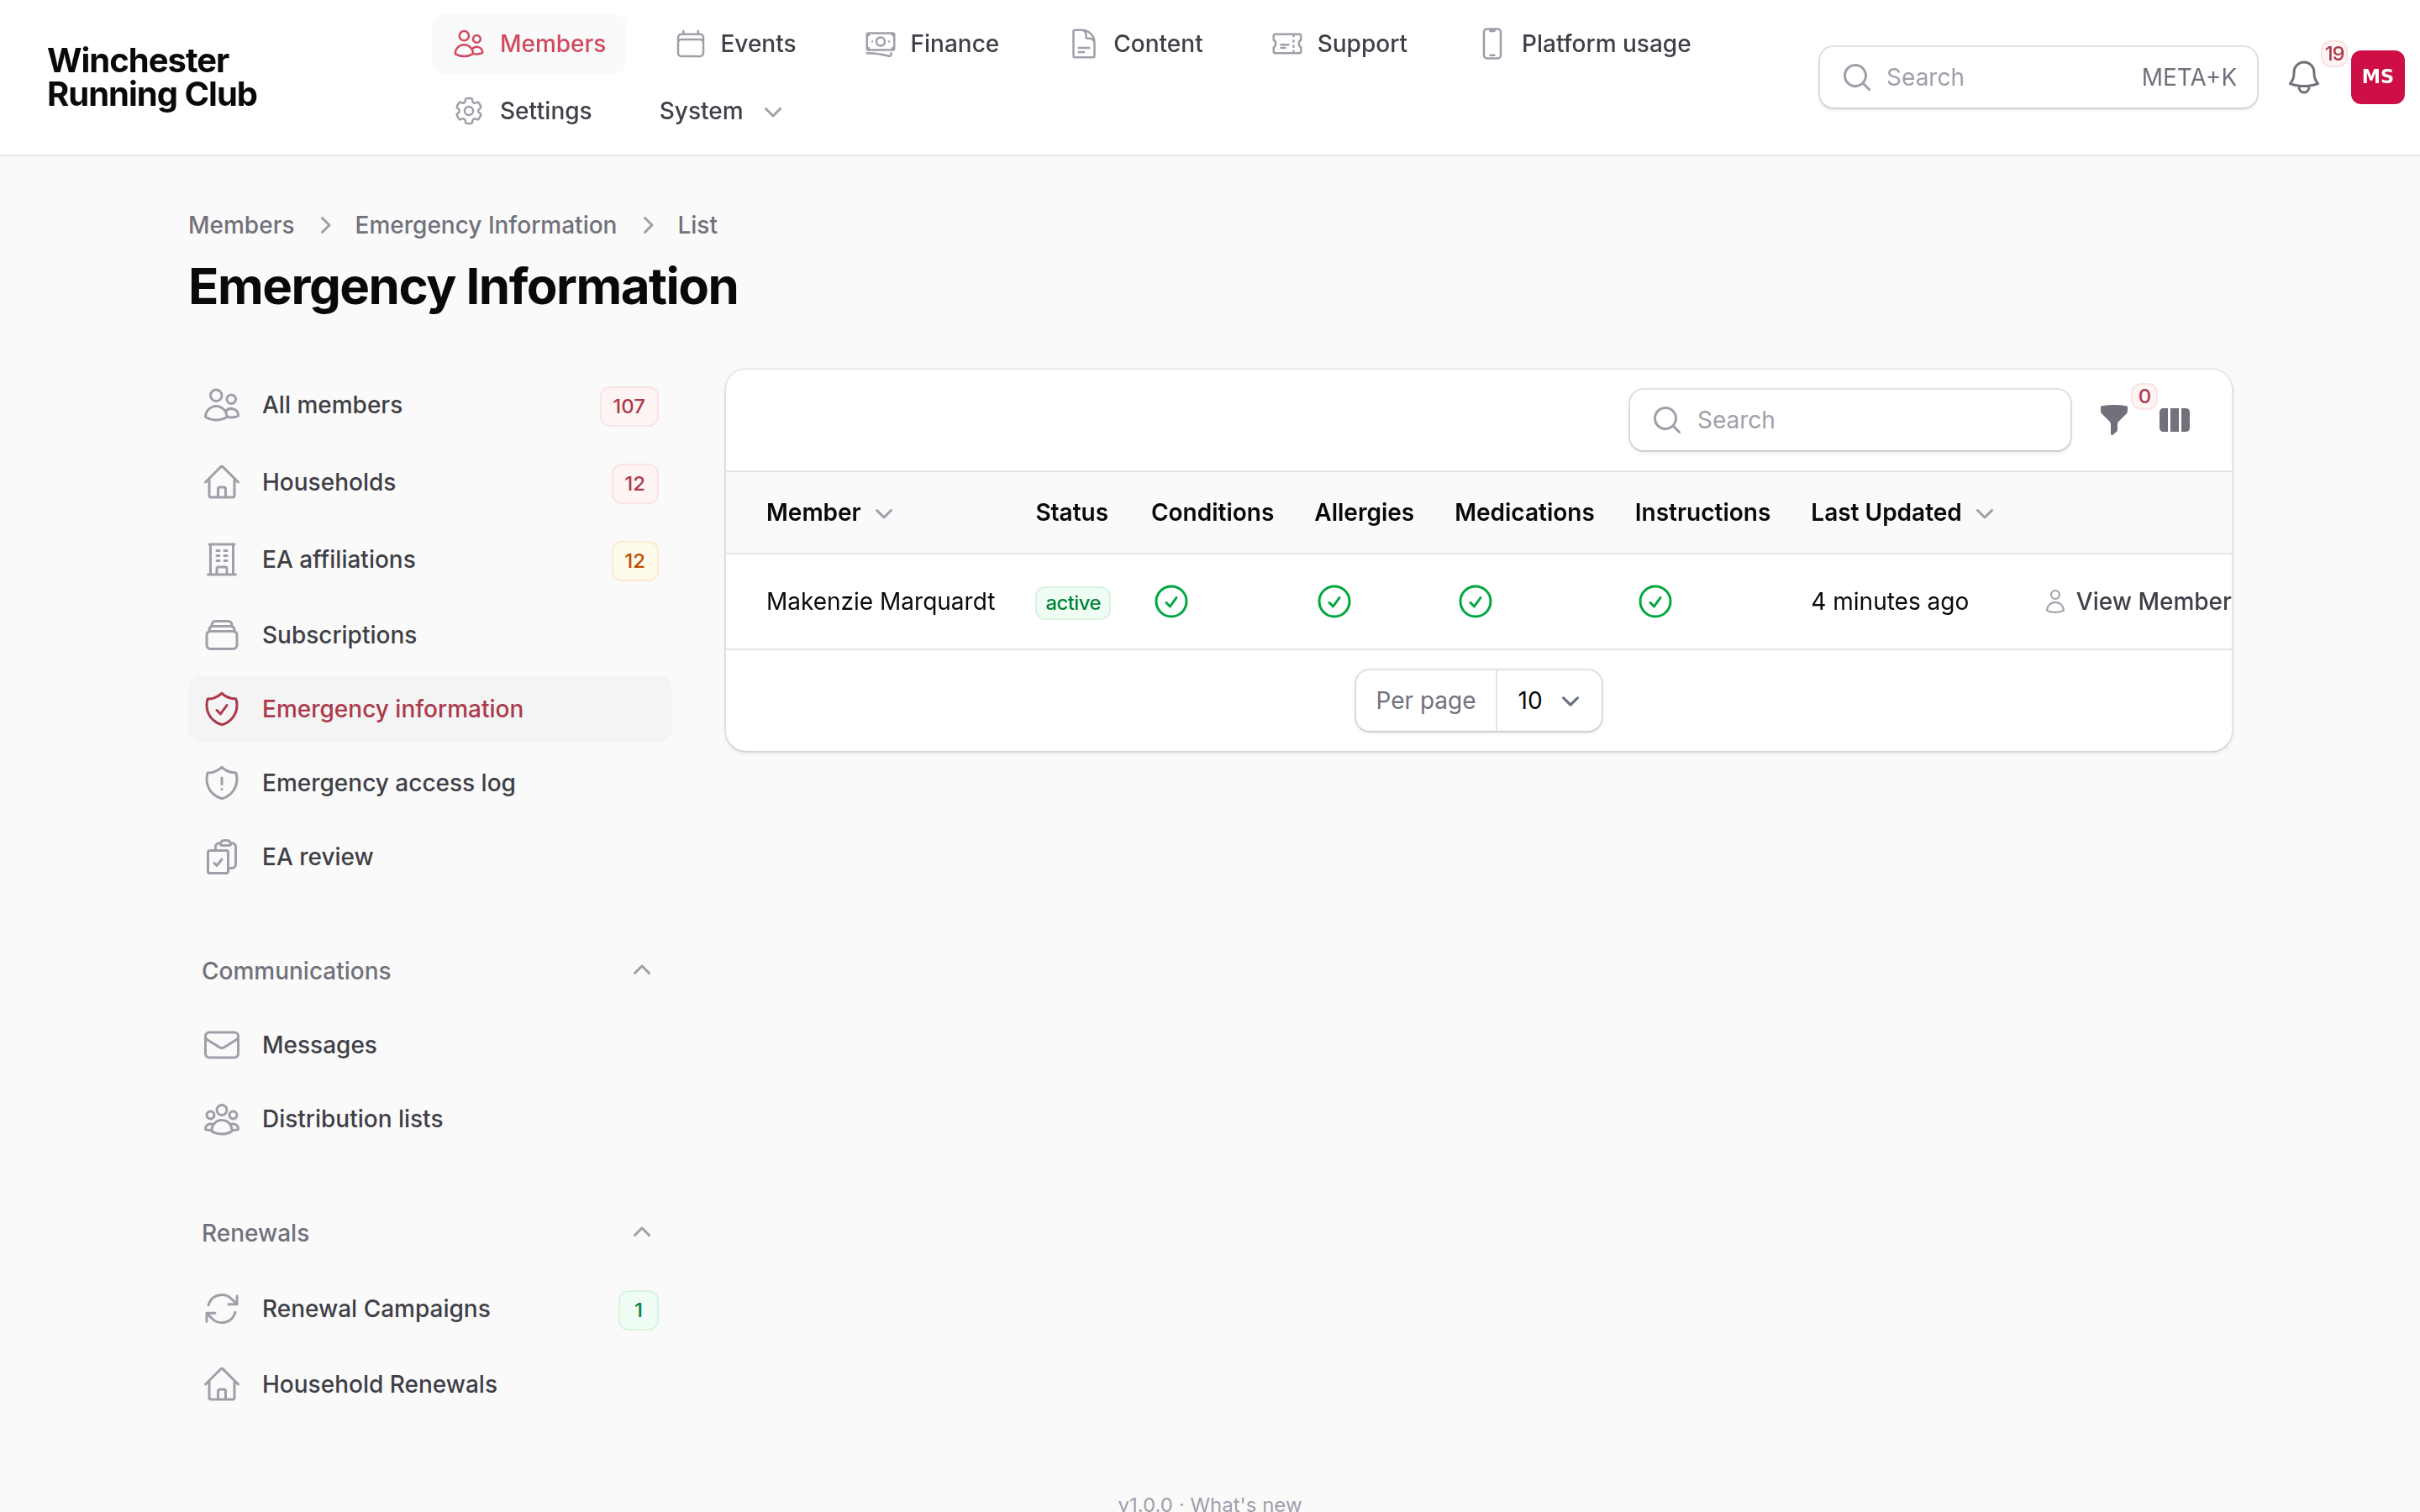Open the Events navigation tab

pos(736,44)
